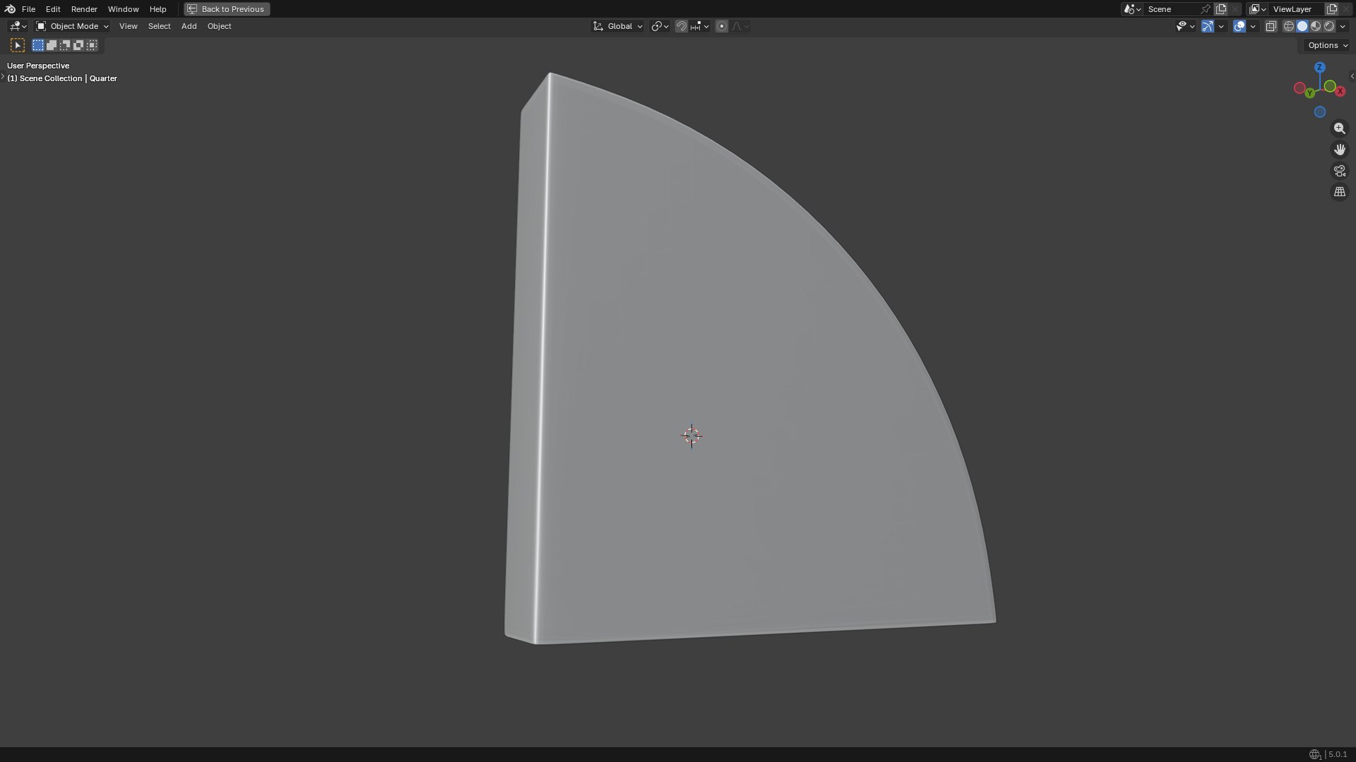Click the green Y axis gizmo handle
Image resolution: width=1356 pixels, height=762 pixels.
(1310, 93)
